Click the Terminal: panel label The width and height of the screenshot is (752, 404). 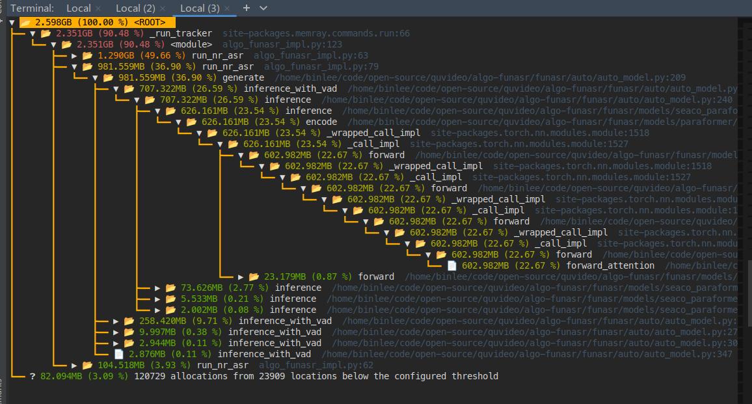pos(32,8)
